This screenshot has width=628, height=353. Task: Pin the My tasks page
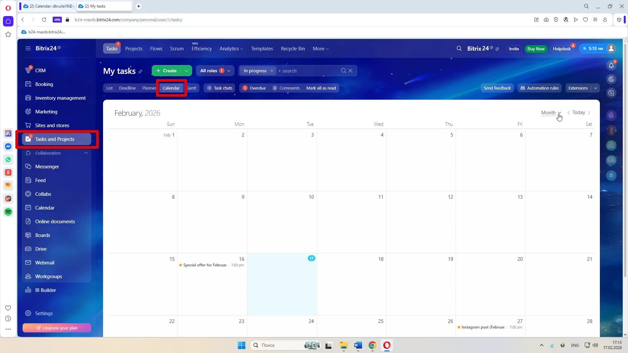(x=140, y=72)
